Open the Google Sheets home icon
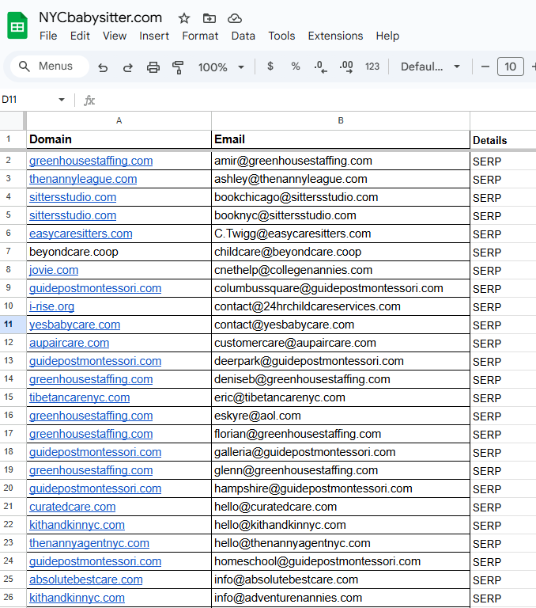The height and width of the screenshot is (608, 536). click(17, 26)
